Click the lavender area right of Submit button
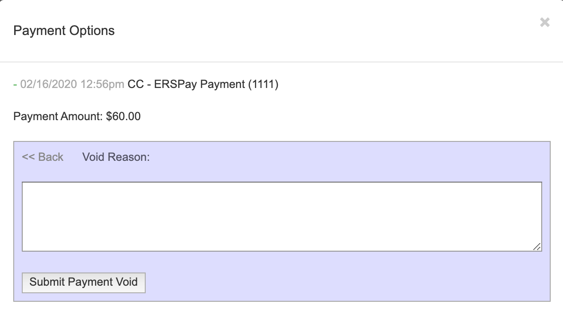The height and width of the screenshot is (333, 563). (x=331, y=282)
